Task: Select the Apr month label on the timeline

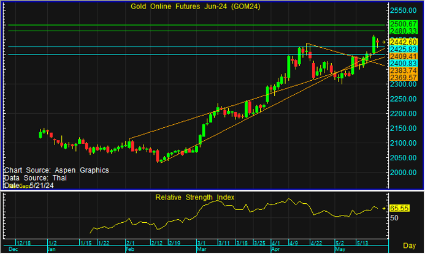Action: (275, 249)
